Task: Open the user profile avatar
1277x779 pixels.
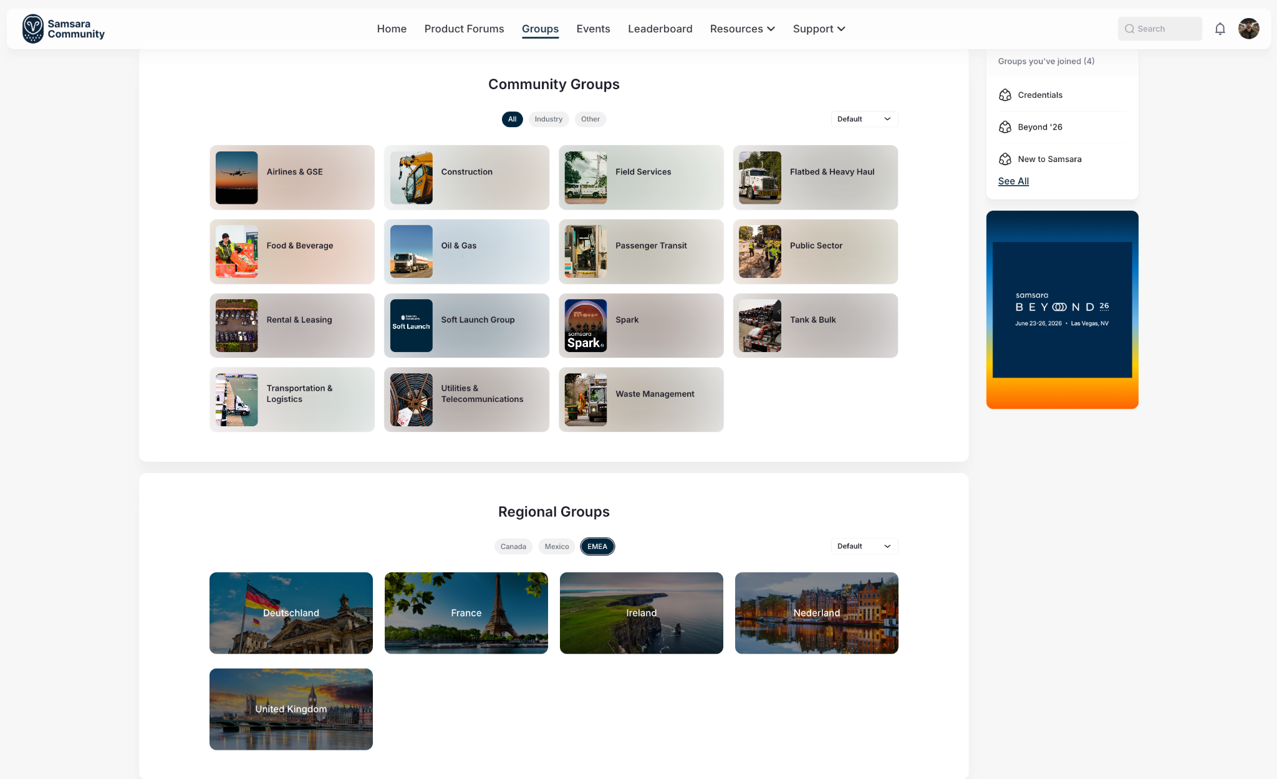Action: point(1249,29)
